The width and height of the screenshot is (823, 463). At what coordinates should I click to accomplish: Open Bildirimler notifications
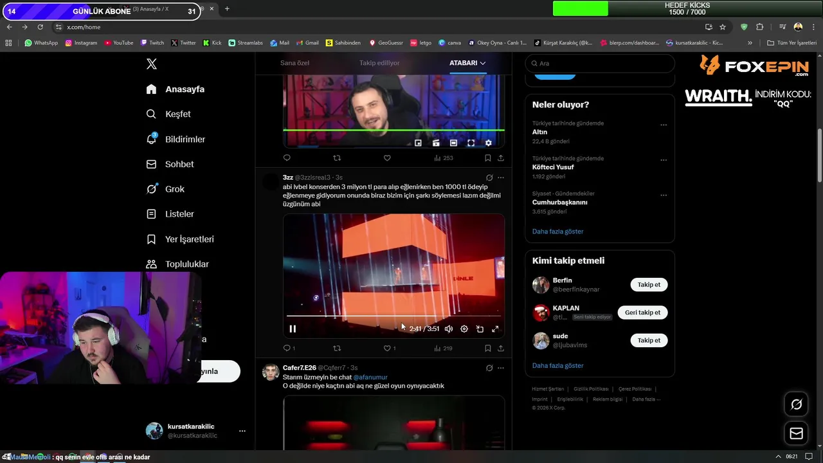176,139
